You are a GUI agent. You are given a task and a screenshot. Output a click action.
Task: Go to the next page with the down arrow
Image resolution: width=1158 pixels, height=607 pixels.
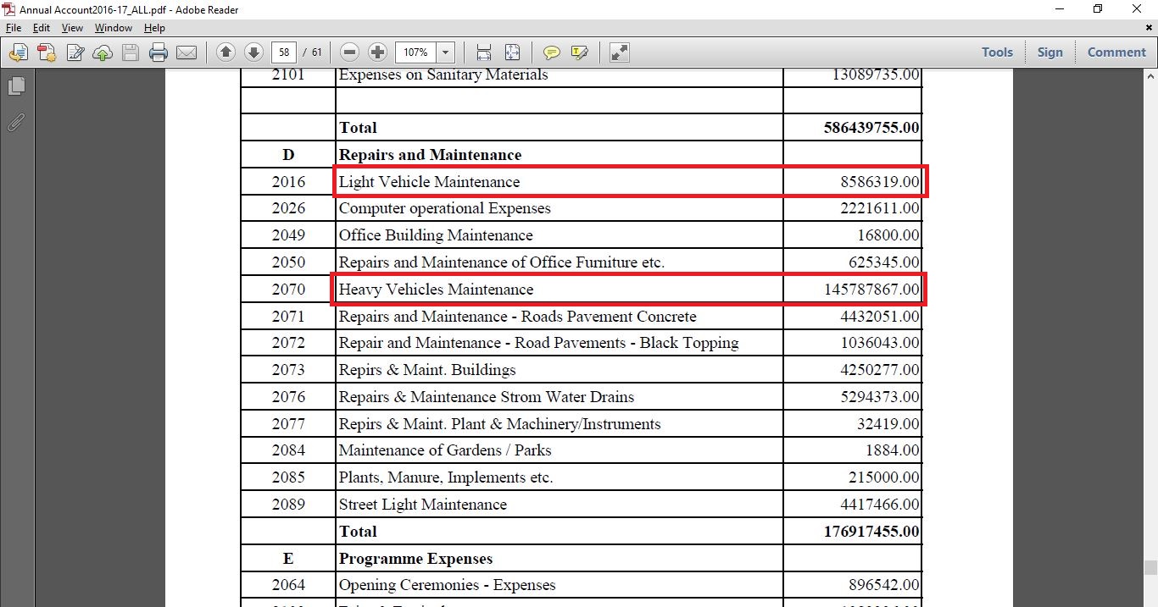coord(253,52)
